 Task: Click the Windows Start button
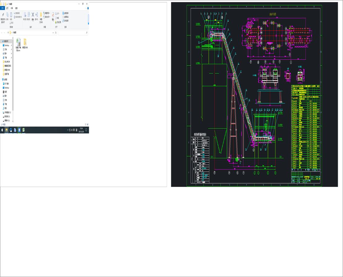2,130
